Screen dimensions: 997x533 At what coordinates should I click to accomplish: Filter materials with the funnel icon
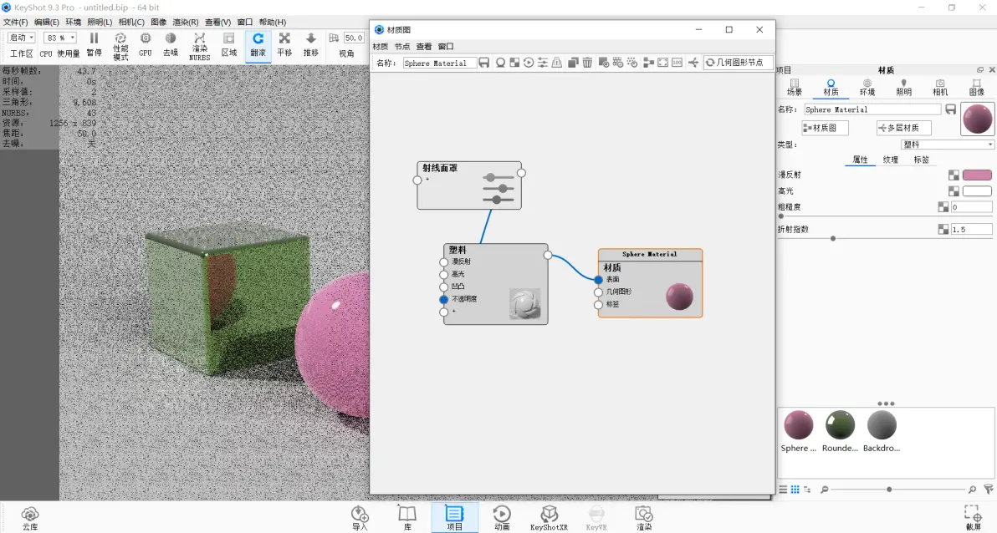click(x=988, y=490)
